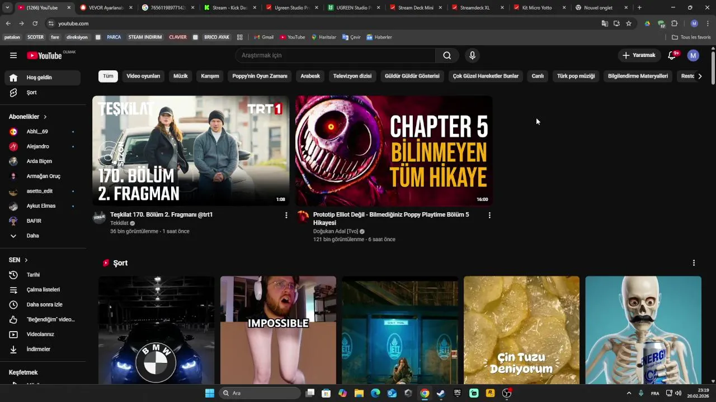Select the Canlı chip
Screen dimensions: 716x402
point(538,76)
